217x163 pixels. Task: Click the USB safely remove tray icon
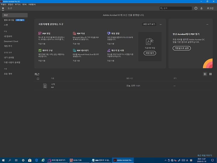[169, 160]
